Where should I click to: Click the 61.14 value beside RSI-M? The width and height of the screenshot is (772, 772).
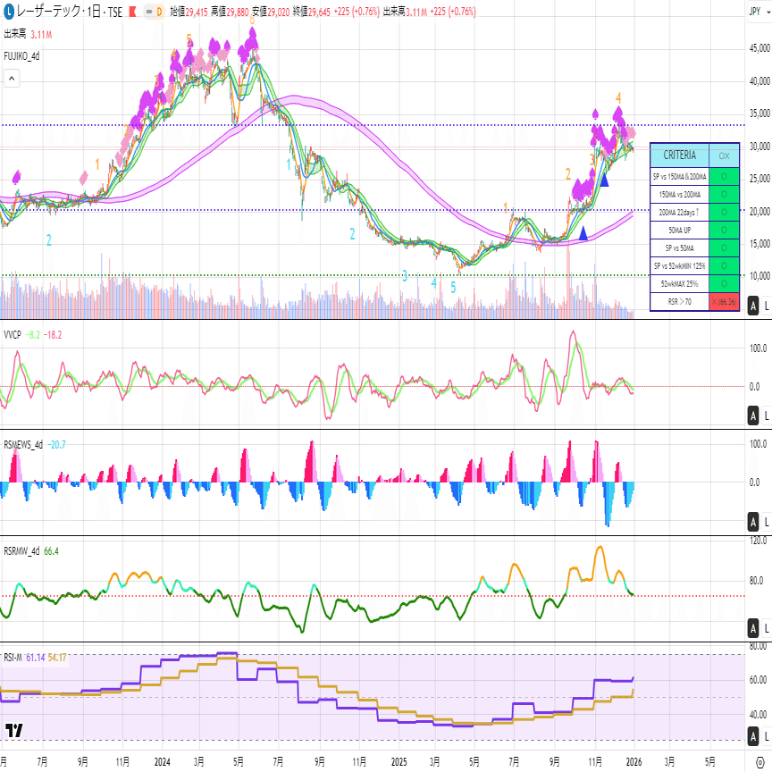[36, 658]
